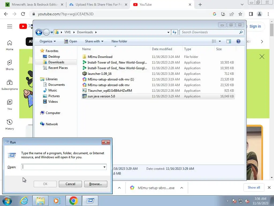Image resolution: width=274 pixels, height=206 pixels.
Task: Switch to the Minecraft Java & Bedrock tab
Action: point(35,5)
